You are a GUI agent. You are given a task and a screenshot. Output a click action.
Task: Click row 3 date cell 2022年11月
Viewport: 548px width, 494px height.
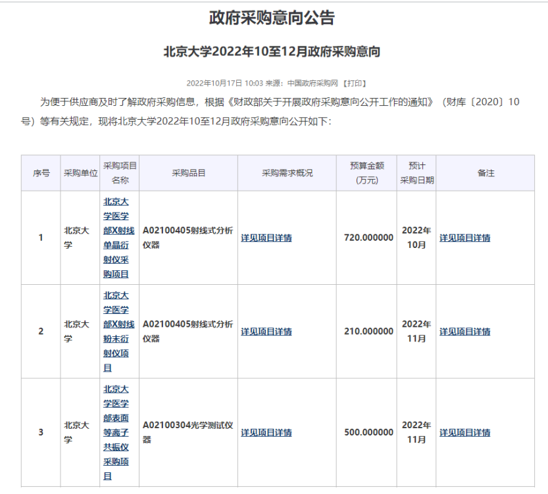coord(416,432)
